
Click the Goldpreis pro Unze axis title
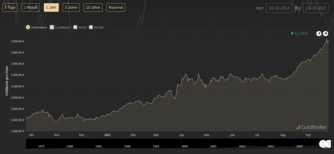(7, 81)
